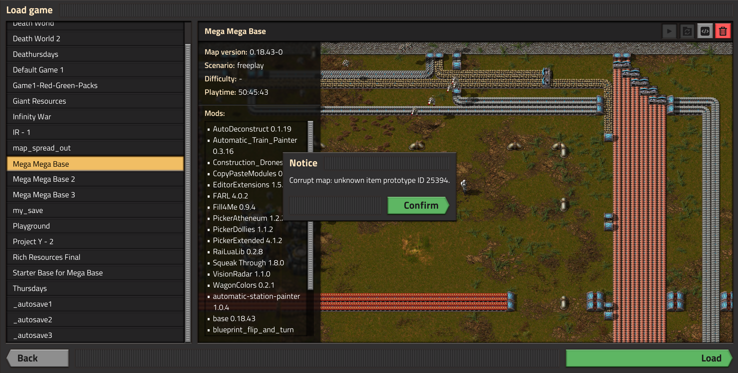Select the Project Y - 2 save
Screen dimensions: 738x373
(x=95, y=242)
